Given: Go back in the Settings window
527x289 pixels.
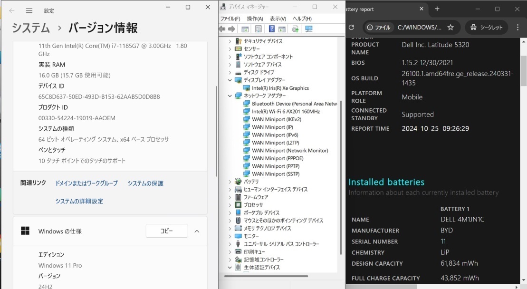Looking at the screenshot, I should pos(12,11).
